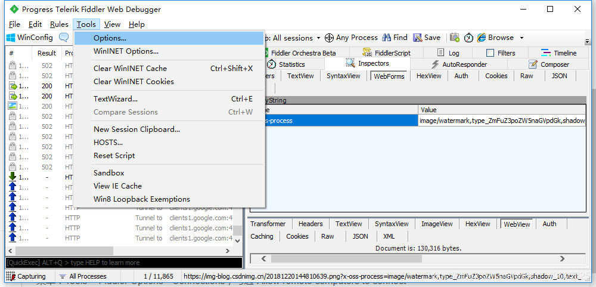Screen dimensions: 596x287
Task: Click the Fiddler logo in title bar
Action: (x=14, y=9)
